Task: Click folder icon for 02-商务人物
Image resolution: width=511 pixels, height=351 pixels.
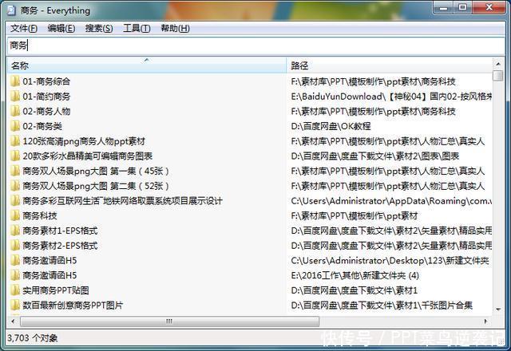Action: 15,111
